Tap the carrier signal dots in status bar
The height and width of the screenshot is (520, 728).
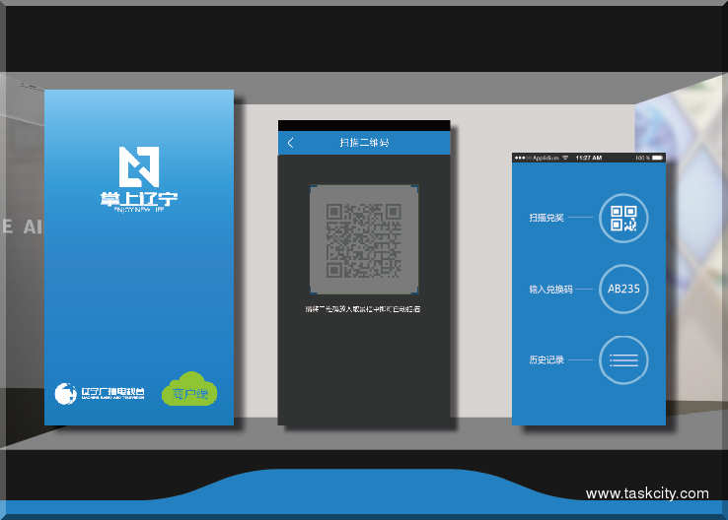tap(522, 158)
